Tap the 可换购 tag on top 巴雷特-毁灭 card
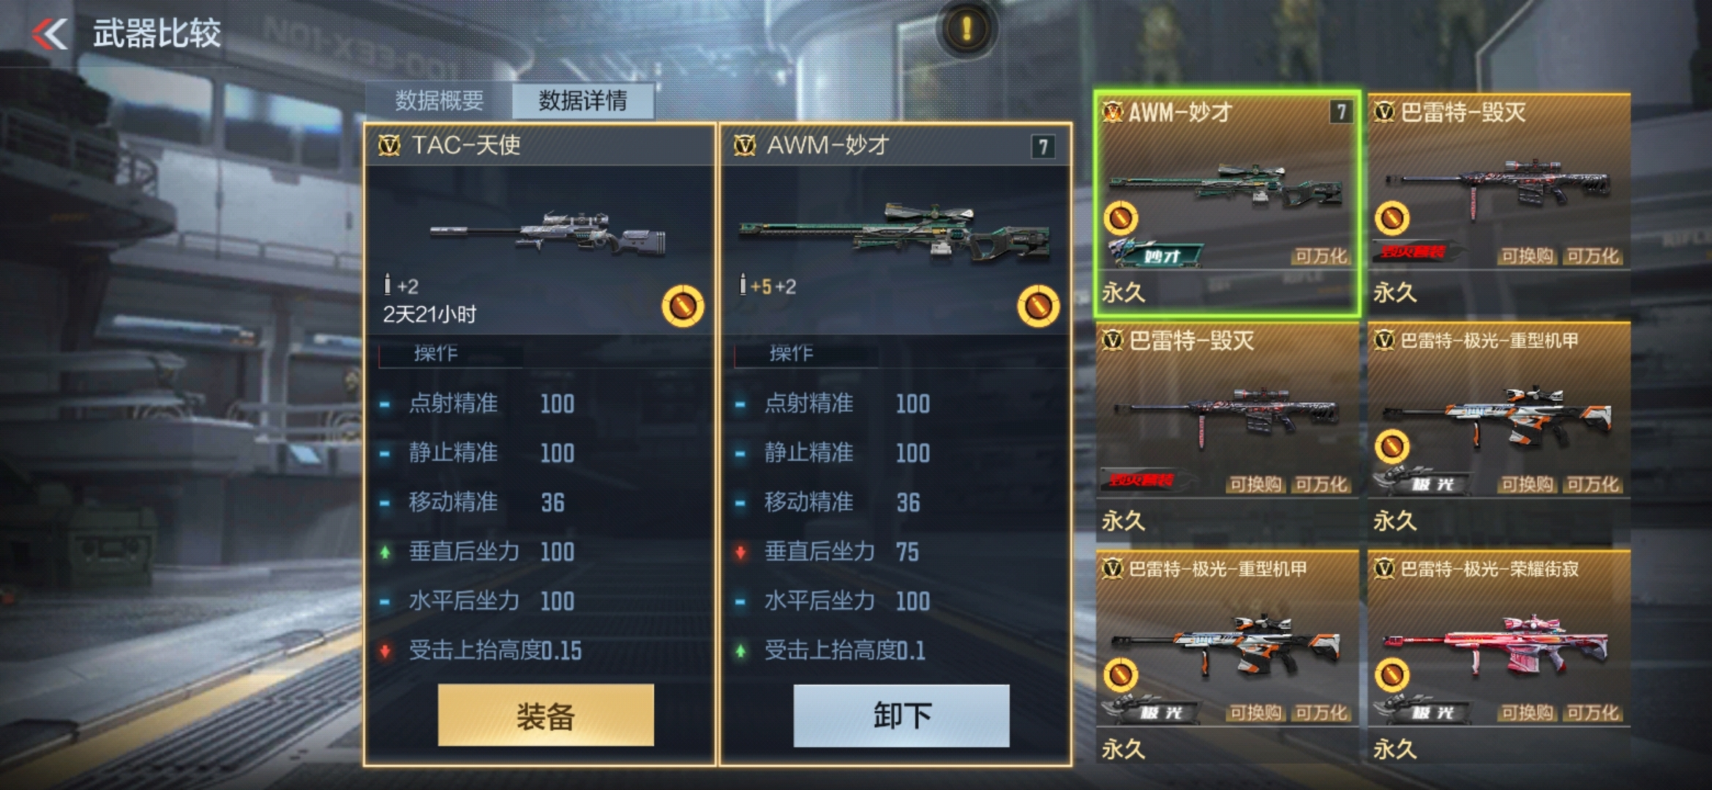 pyautogui.click(x=1526, y=255)
